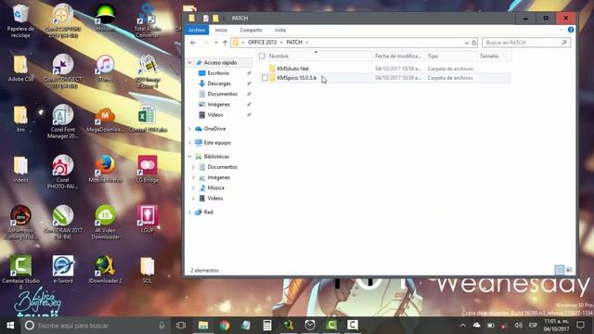The height and width of the screenshot is (334, 594).
Task: Select the LG Bridge desktop shortcut
Action: click(148, 169)
